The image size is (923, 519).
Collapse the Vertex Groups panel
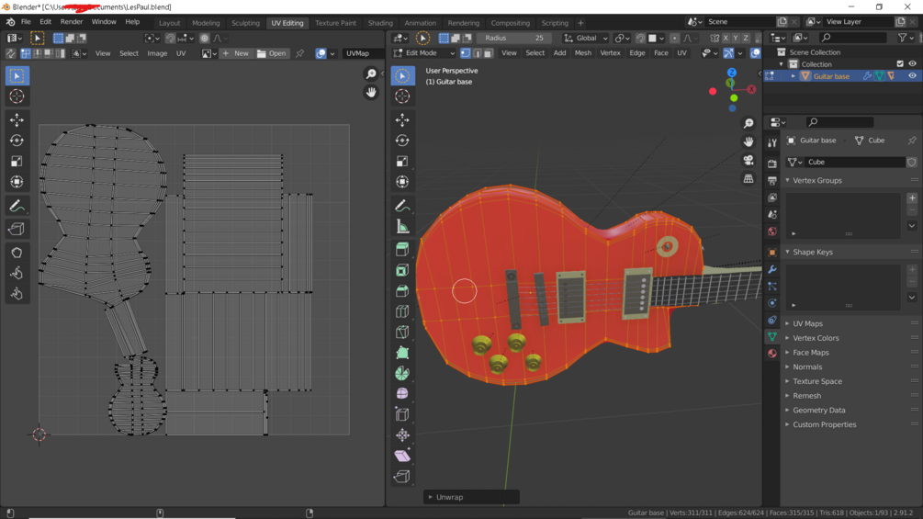(817, 181)
